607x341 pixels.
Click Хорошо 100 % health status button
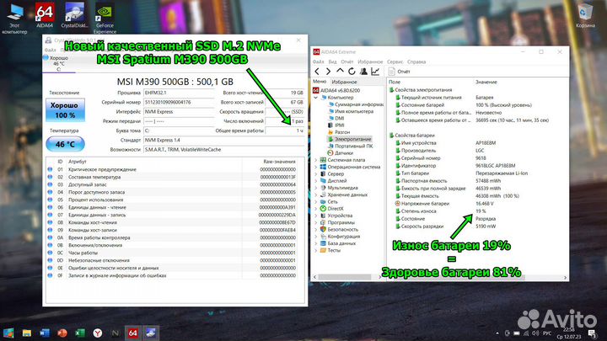click(x=65, y=110)
